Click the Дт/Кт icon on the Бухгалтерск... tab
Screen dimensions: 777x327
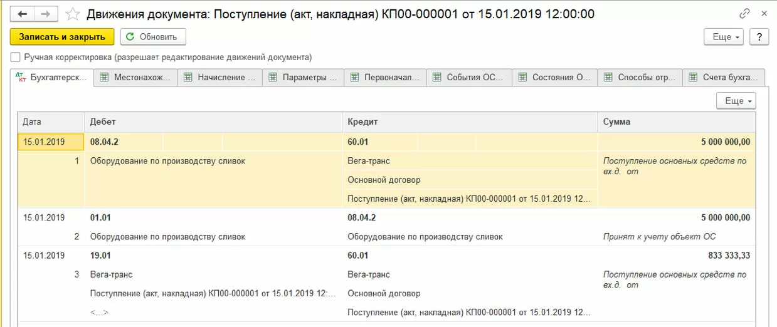click(x=21, y=78)
